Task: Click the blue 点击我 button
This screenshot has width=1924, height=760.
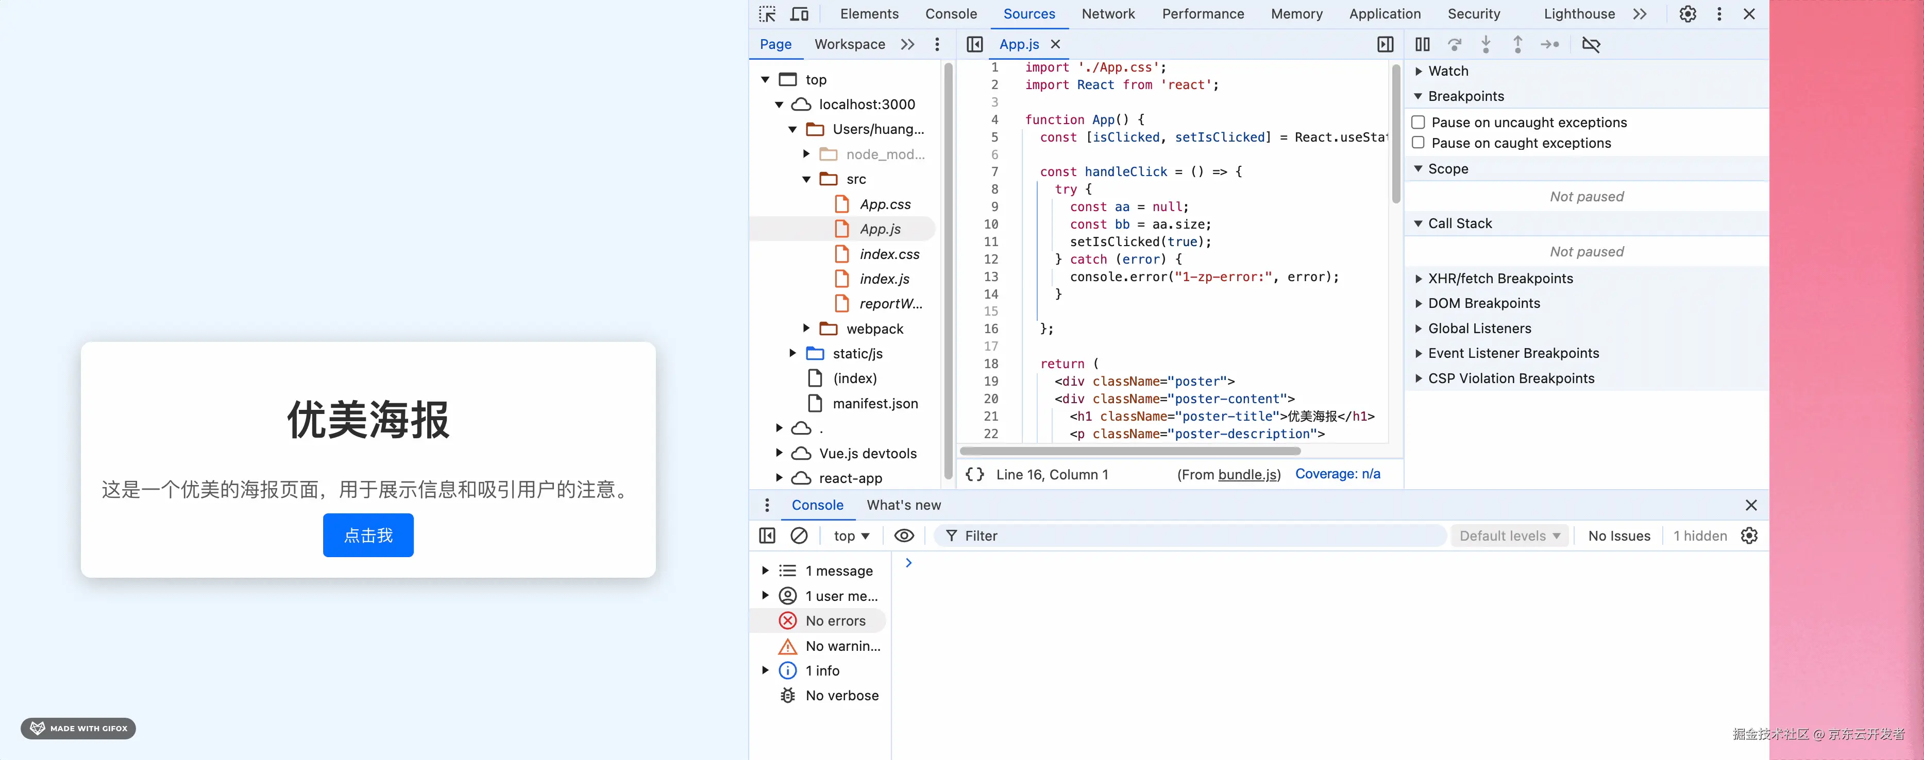Action: pos(368,536)
